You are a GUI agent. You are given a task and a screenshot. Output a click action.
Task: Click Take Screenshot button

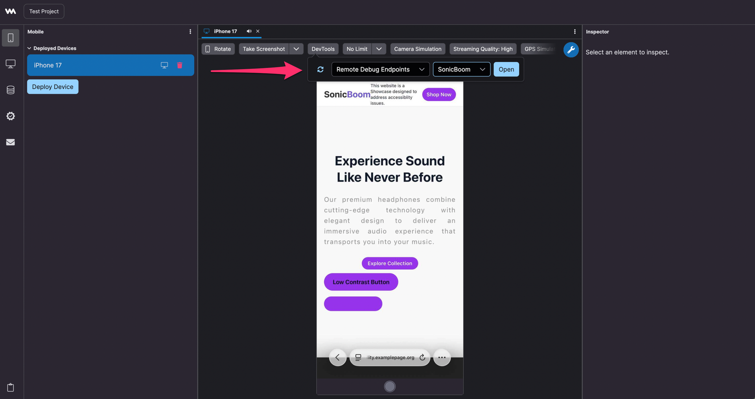coord(264,49)
